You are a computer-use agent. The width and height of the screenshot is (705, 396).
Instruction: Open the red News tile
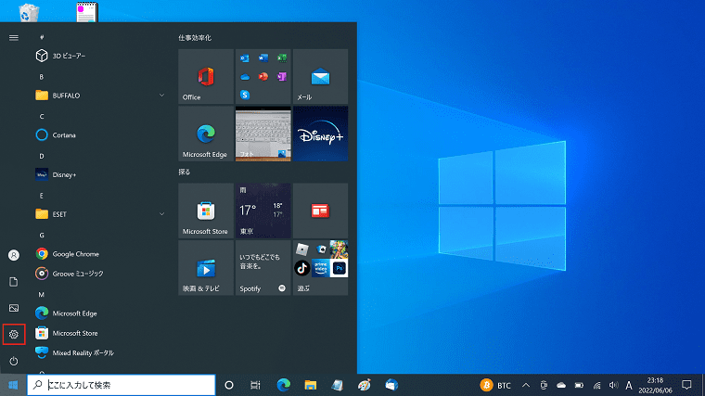tap(321, 211)
